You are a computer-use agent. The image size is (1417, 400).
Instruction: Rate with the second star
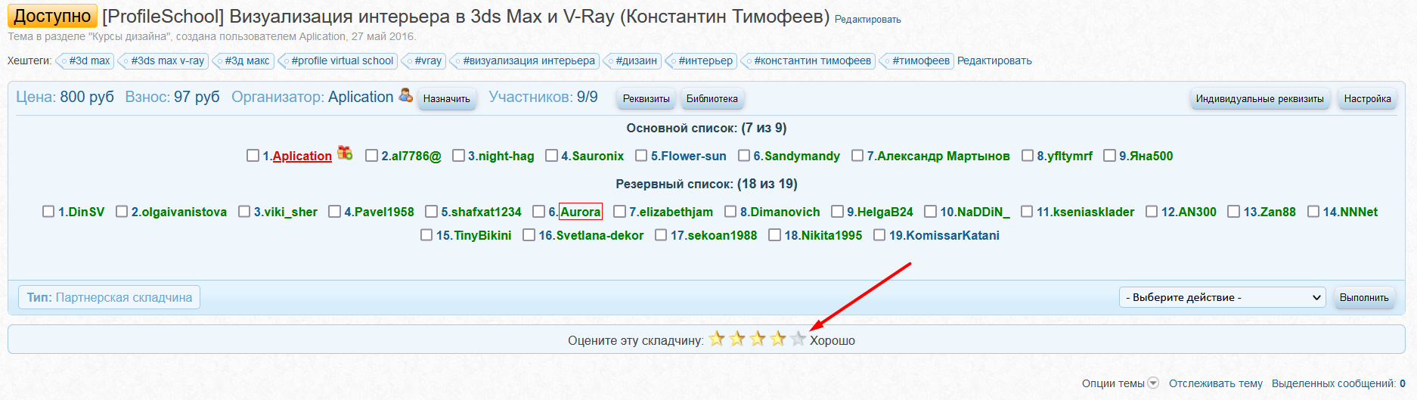(x=737, y=339)
